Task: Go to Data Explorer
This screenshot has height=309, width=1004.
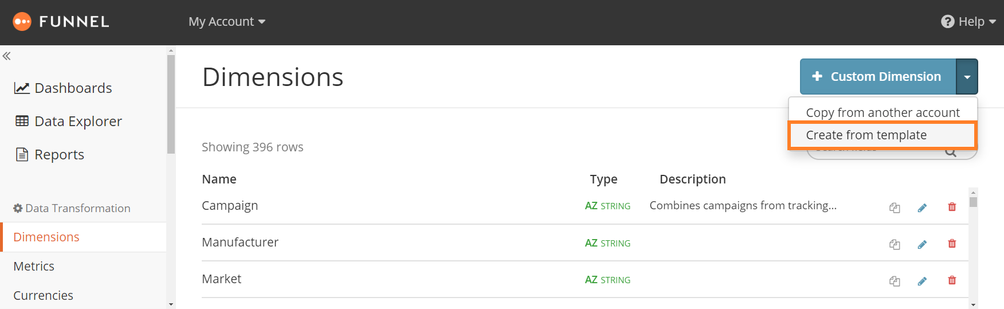Action: [x=68, y=121]
